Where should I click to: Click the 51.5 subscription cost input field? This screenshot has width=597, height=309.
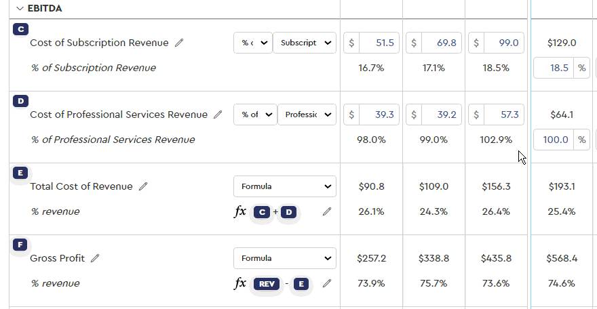tap(378, 43)
